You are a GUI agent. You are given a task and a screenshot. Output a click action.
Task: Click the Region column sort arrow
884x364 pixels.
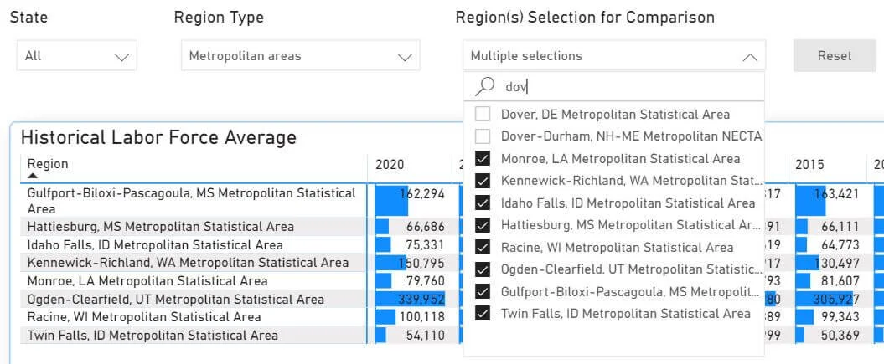pos(33,176)
